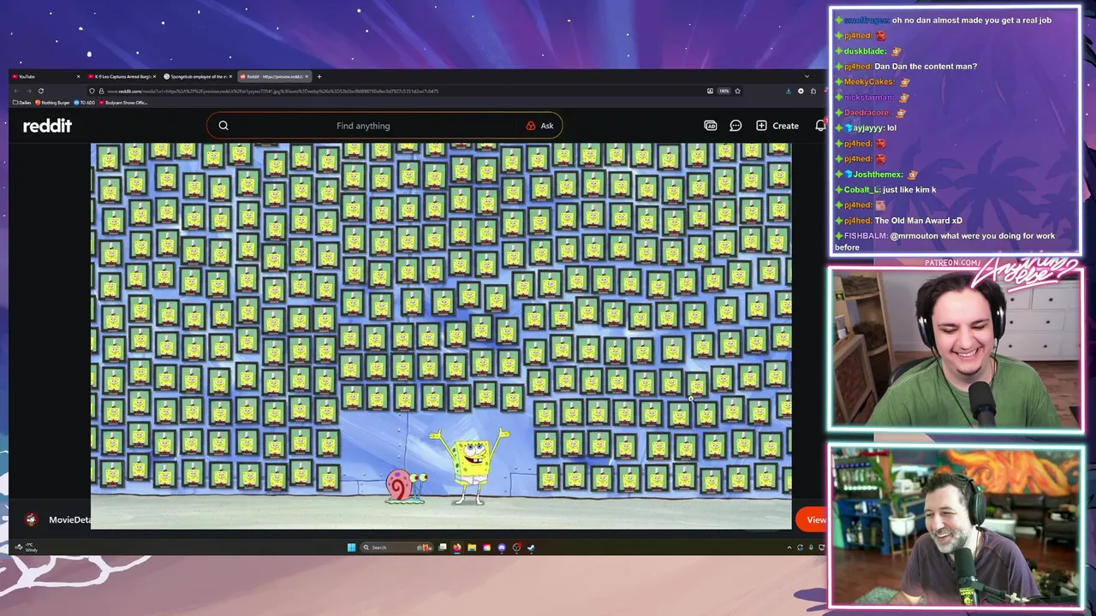Close the YouTube tab

(78, 76)
